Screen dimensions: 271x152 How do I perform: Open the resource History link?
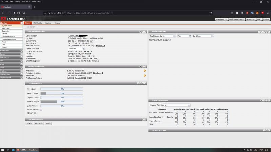click(32, 113)
